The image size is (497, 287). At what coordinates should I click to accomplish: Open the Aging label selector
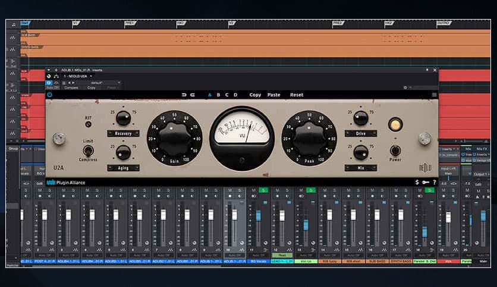pyautogui.click(x=123, y=168)
